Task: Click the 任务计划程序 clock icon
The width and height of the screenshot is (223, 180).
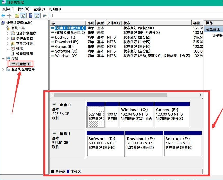Action: (13, 33)
